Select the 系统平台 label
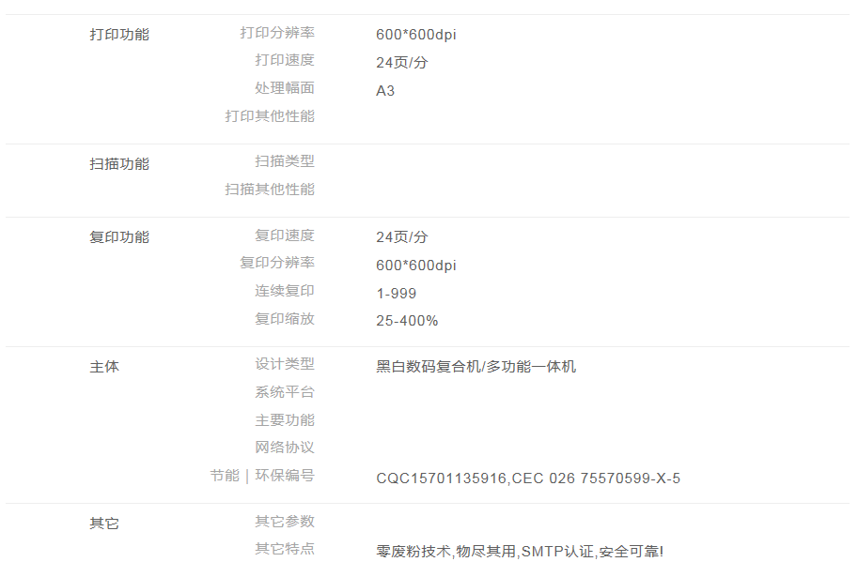The image size is (858, 562). click(285, 392)
